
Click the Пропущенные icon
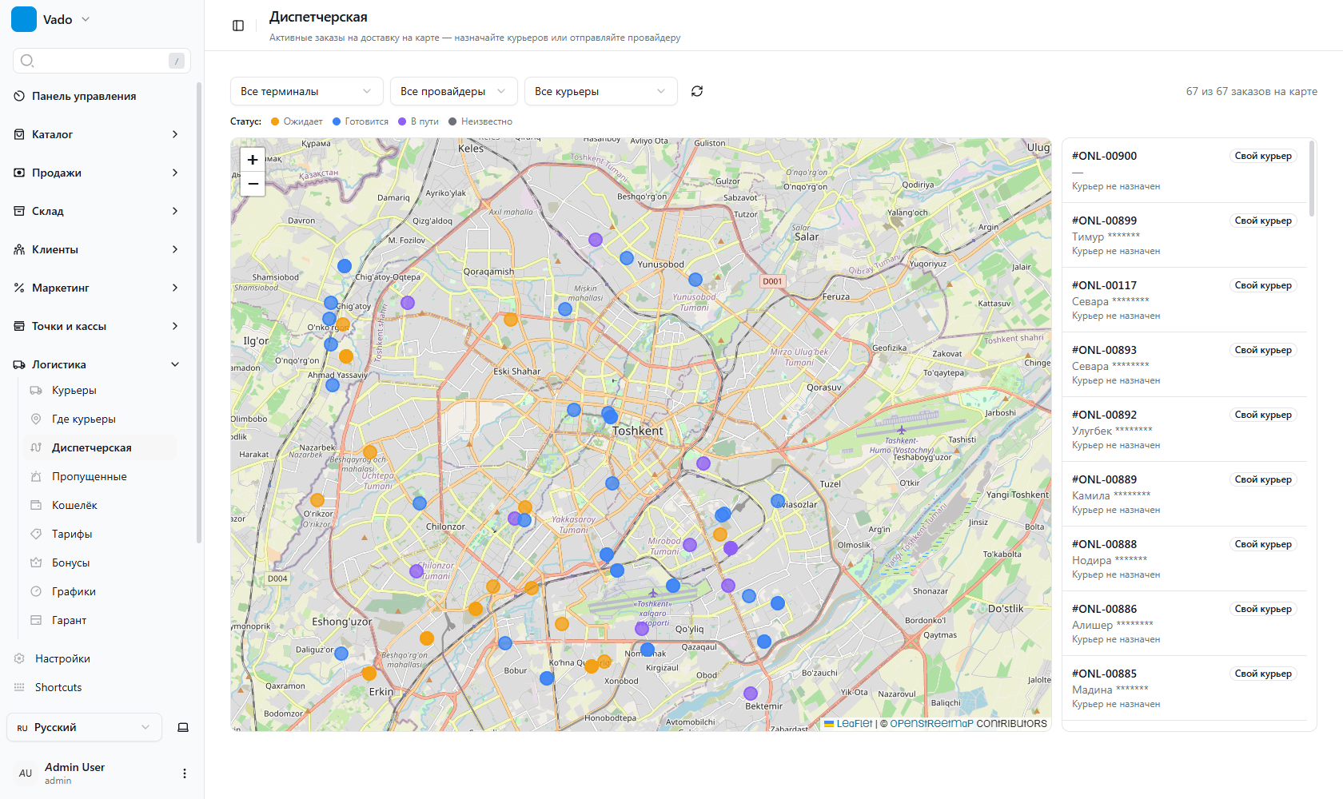(36, 476)
